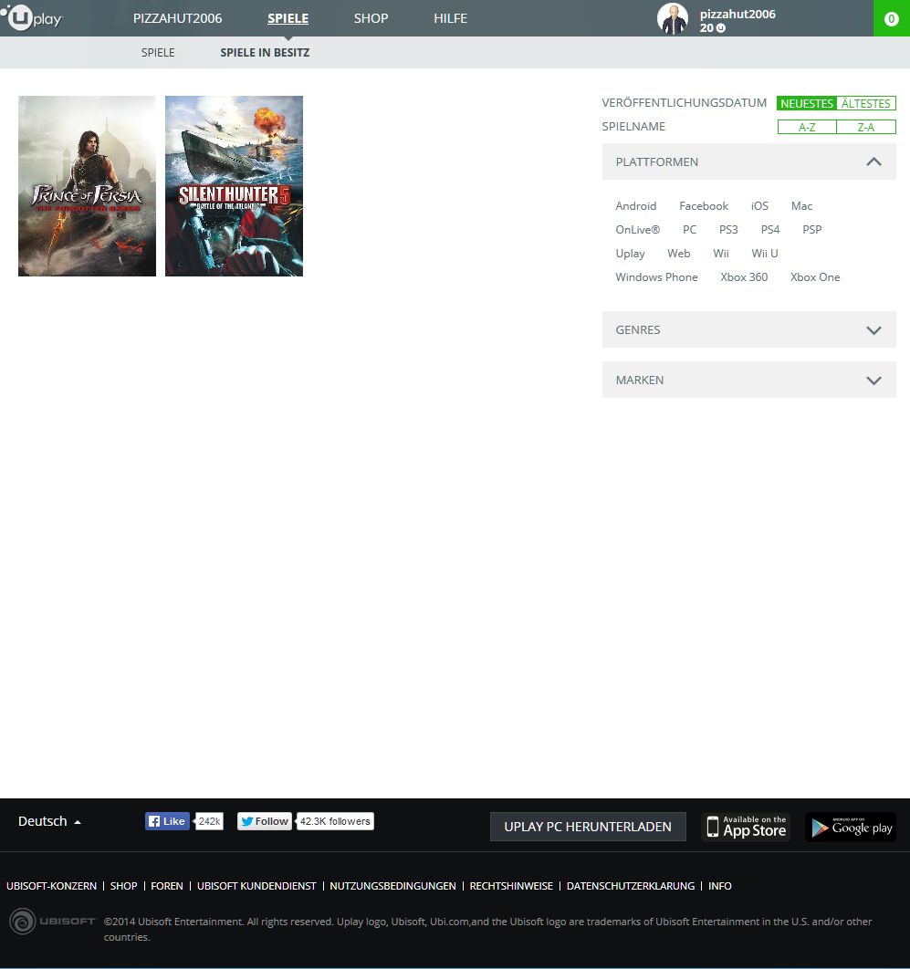Collapse the Plattformen section chevron
Viewport: 910px width, 969px height.
click(873, 161)
